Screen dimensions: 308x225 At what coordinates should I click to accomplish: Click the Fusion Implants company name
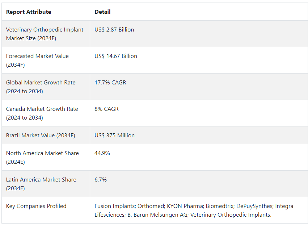115,206
